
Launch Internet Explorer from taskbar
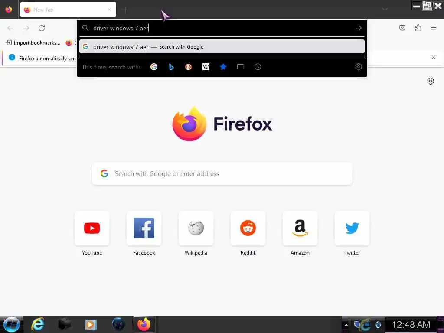pyautogui.click(x=38, y=324)
